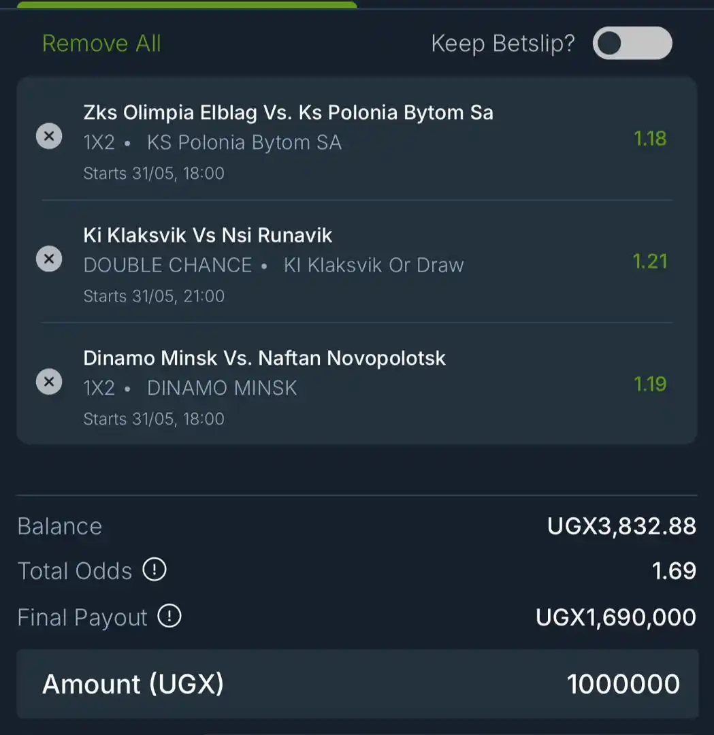Select the 1.21 odds value
Image resolution: width=714 pixels, height=735 pixels.
(650, 261)
